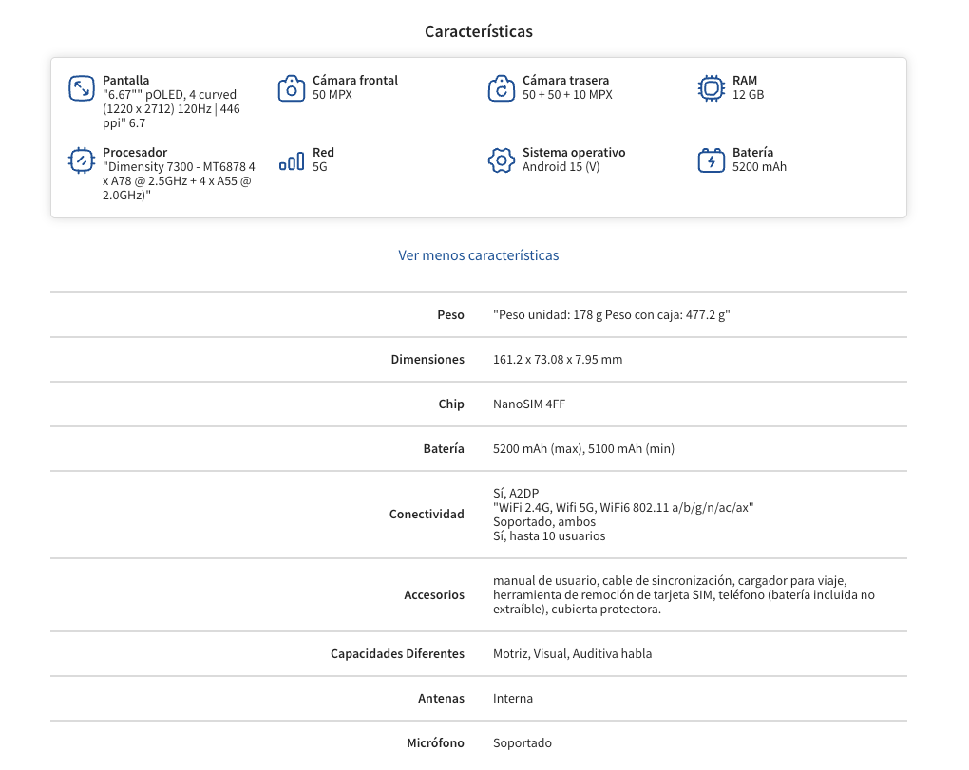Select the Dimensiones value 161.2 x 73.08
The width and height of the screenshot is (969, 770).
558,360
